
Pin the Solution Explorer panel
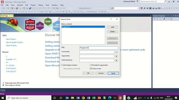[x=176, y=16]
